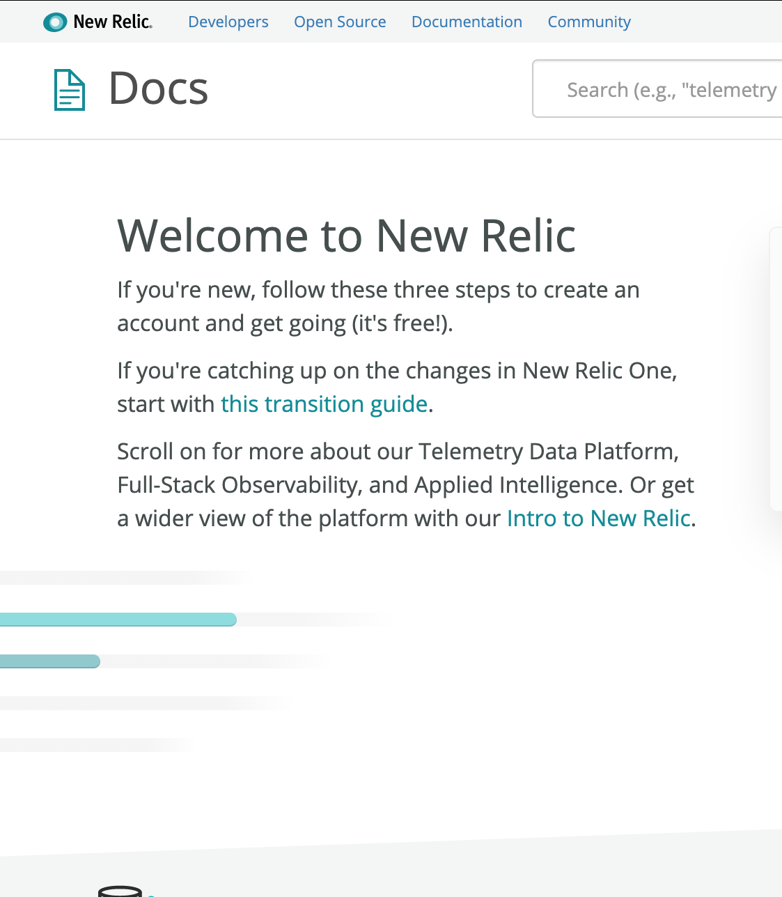Open the Developers menu item
The height and width of the screenshot is (897, 782).
pyautogui.click(x=228, y=22)
